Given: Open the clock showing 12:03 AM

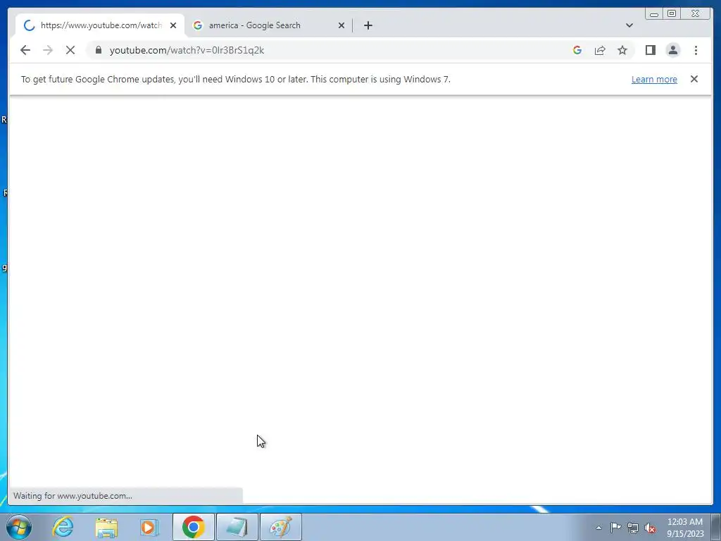Looking at the screenshot, I should point(685,527).
